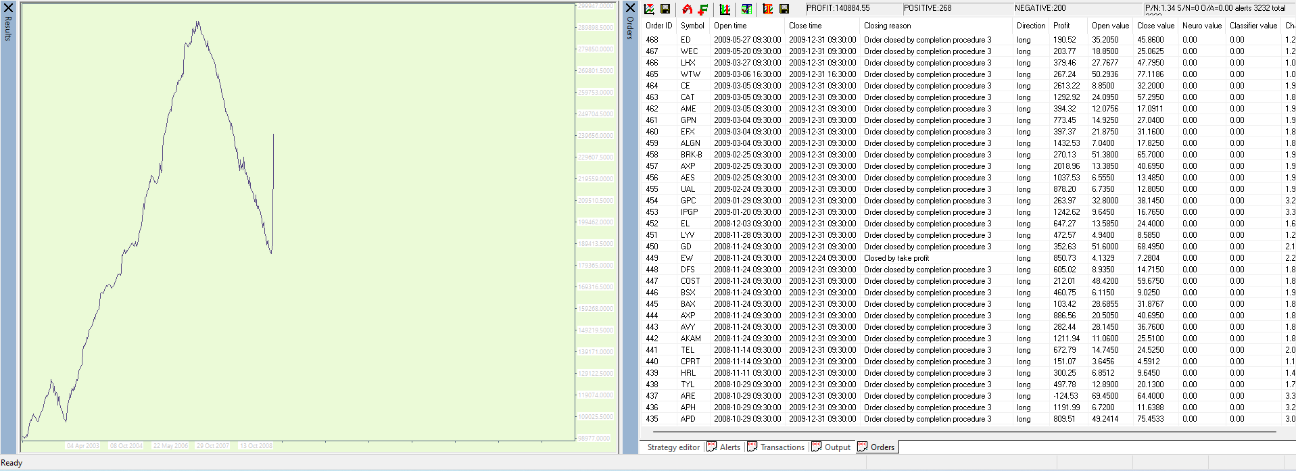The width and height of the screenshot is (1296, 471).
Task: Switch to the Strategy editor tab
Action: pyautogui.click(x=673, y=447)
